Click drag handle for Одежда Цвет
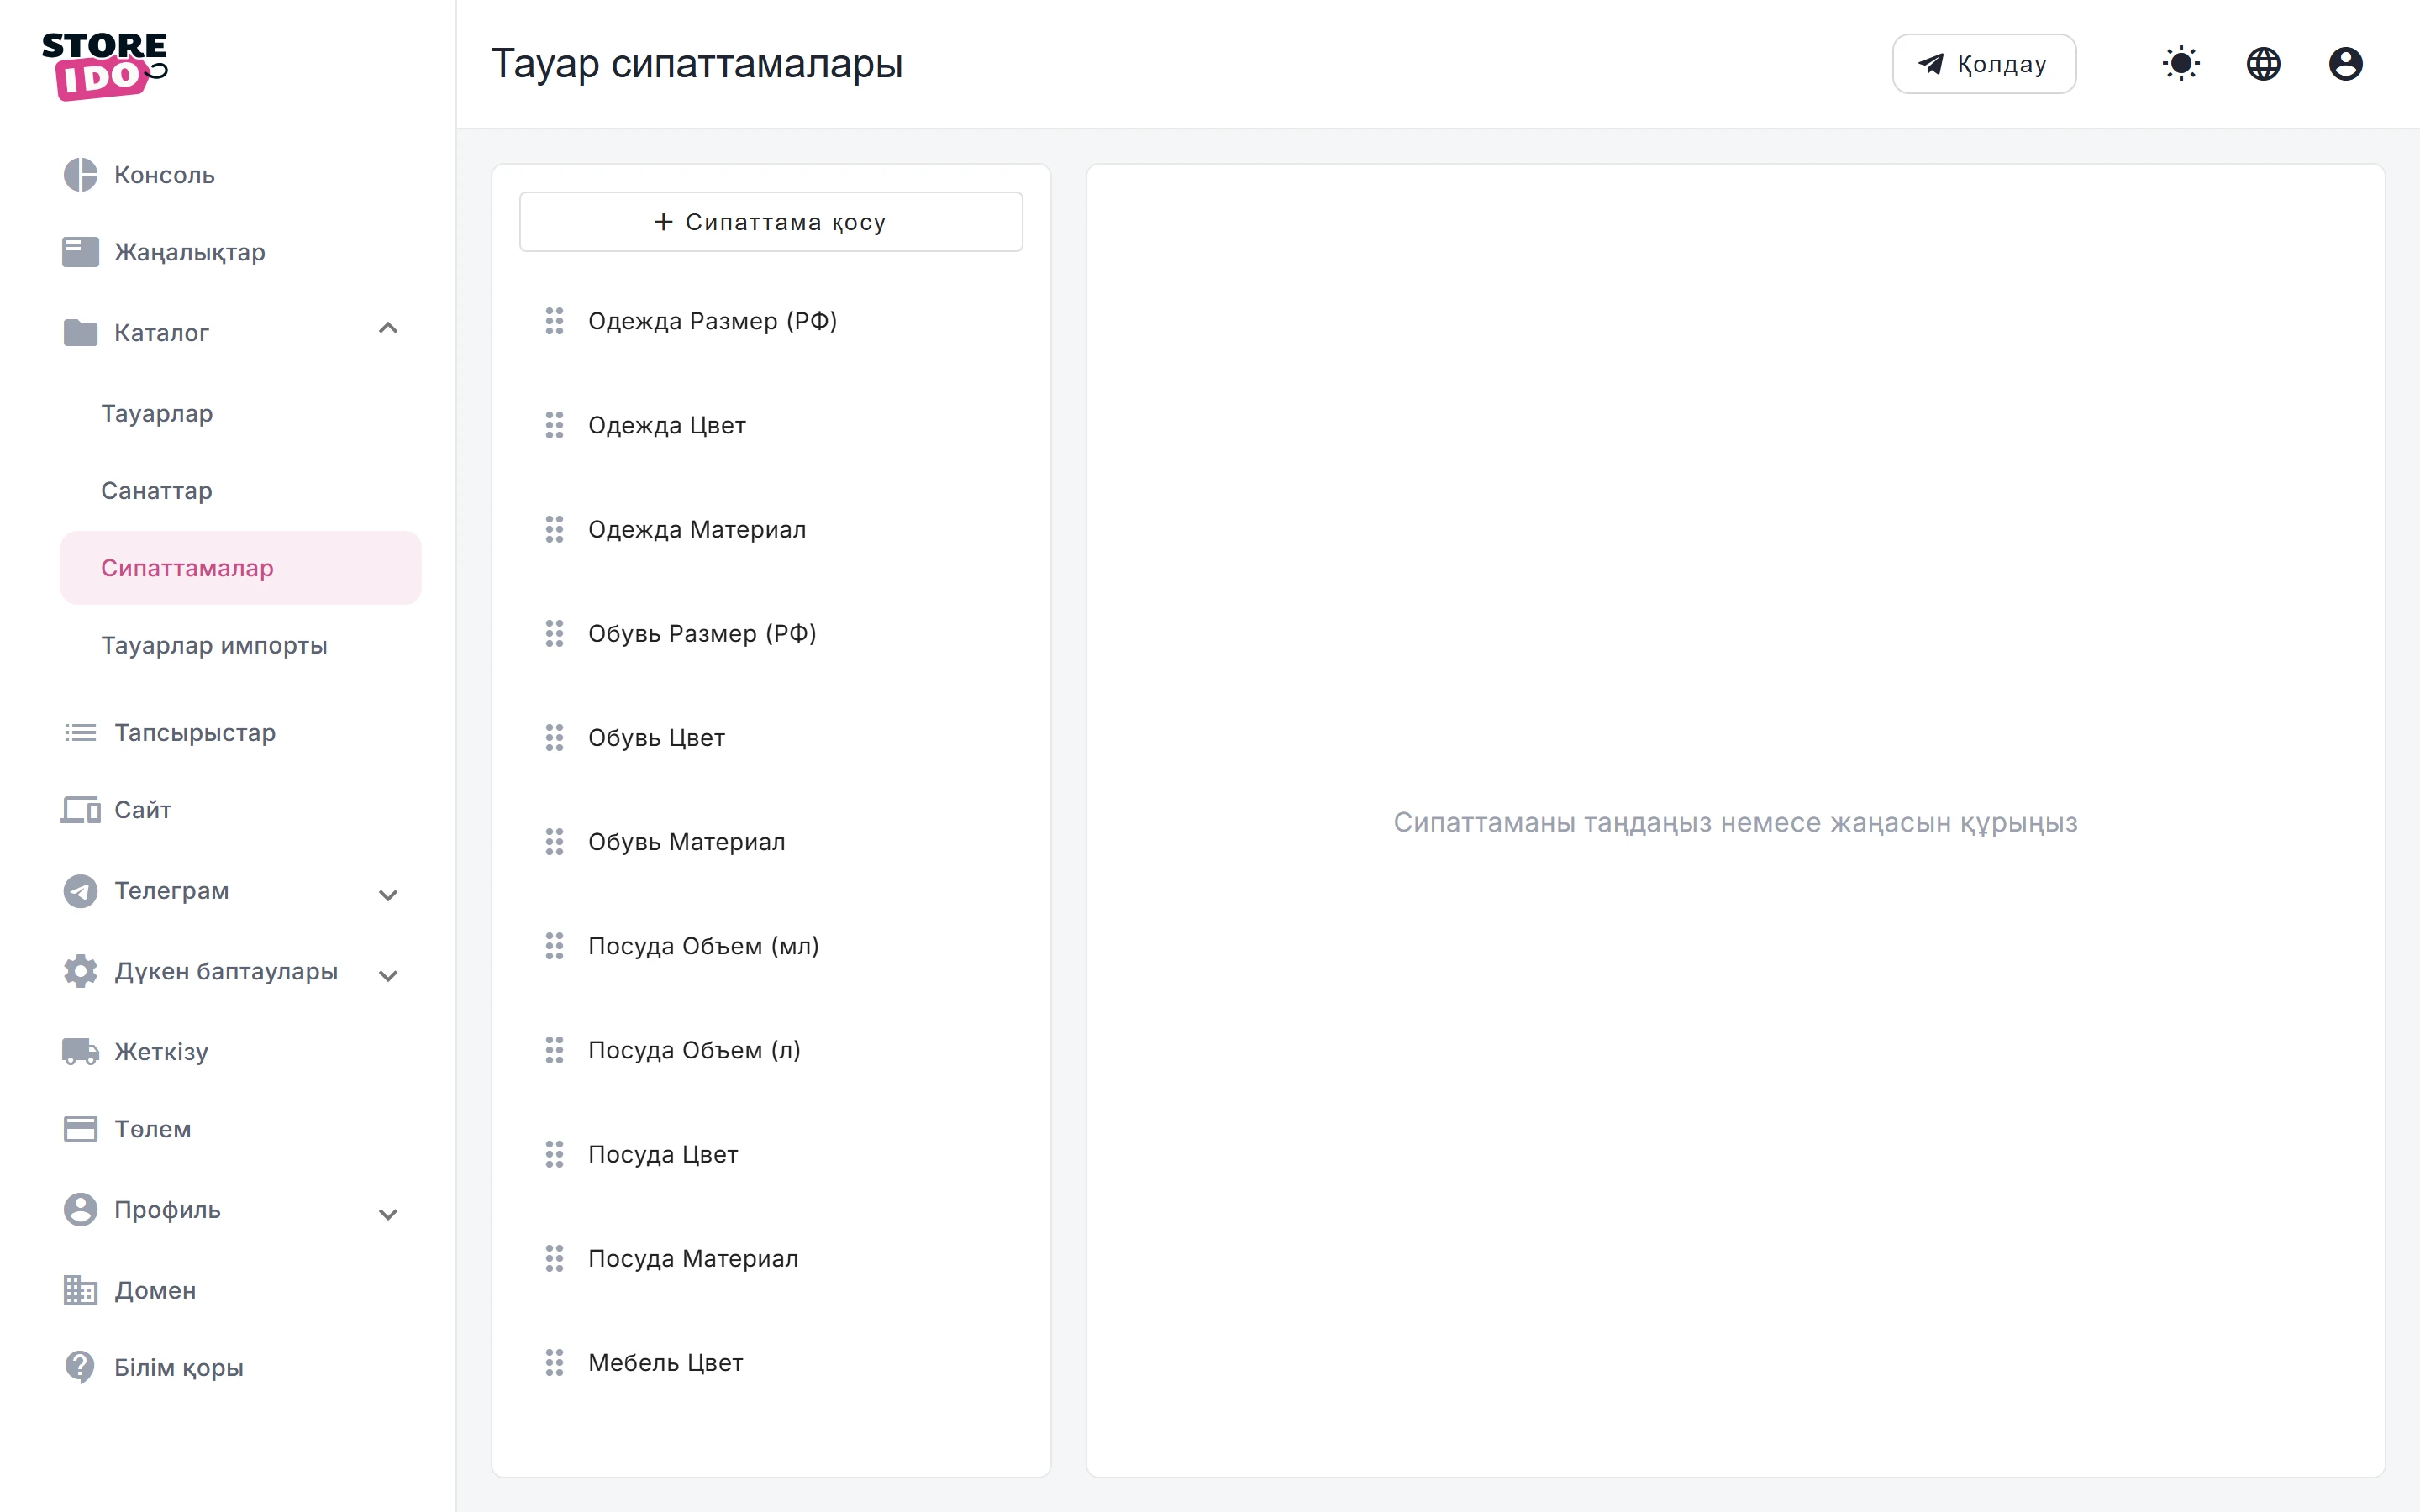2420x1512 pixels. pos(554,425)
